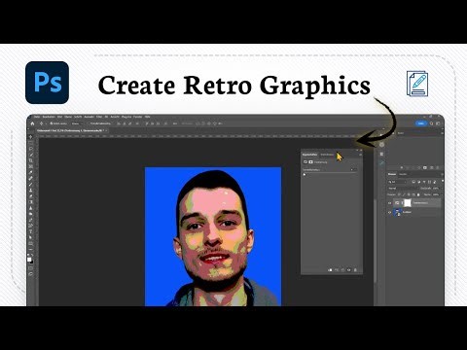This screenshot has width=467, height=350.
Task: Select the Lasso tool
Action: tap(31, 149)
